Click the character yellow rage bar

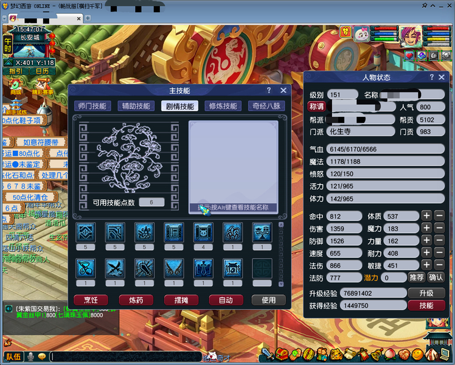437,39
